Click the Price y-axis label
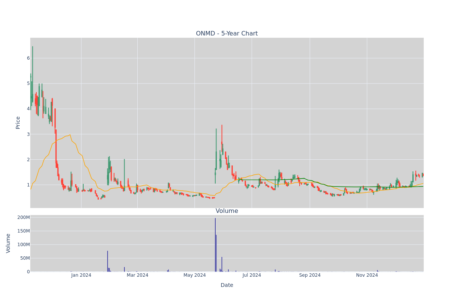454x302 pixels. click(18, 123)
